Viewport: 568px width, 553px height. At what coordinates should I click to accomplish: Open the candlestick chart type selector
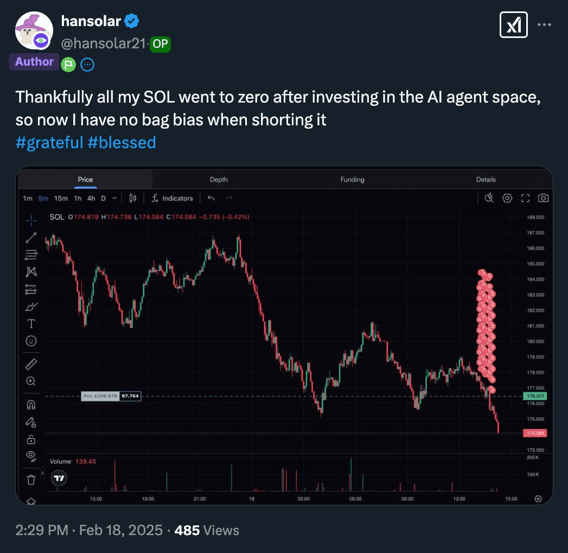click(132, 198)
